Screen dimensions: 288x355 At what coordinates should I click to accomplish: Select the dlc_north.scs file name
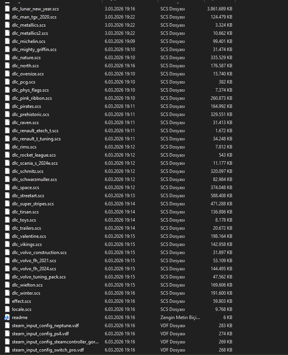coord(26,66)
